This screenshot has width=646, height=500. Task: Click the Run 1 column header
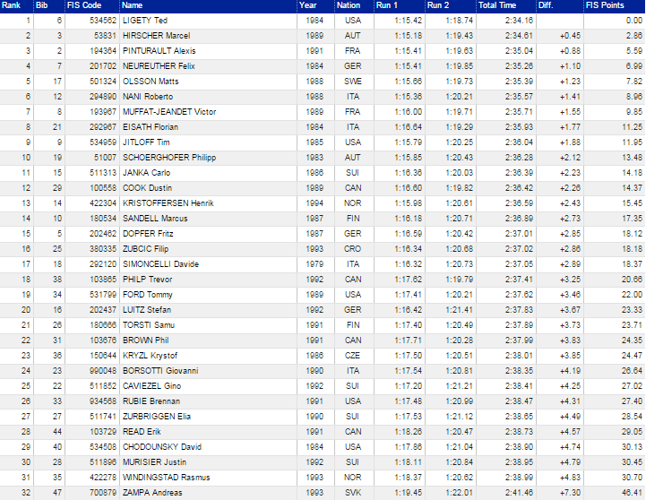[387, 5]
